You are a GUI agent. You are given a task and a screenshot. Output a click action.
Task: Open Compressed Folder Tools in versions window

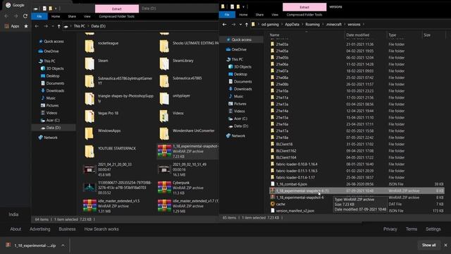point(304,15)
